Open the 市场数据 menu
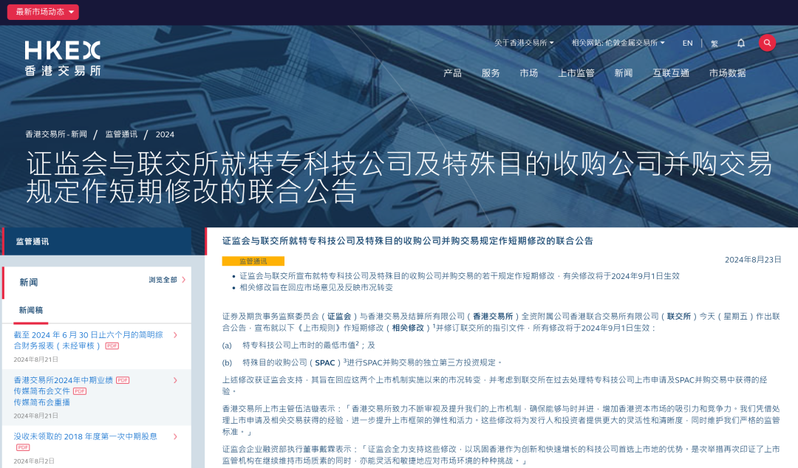This screenshot has height=468, width=798. pos(727,73)
